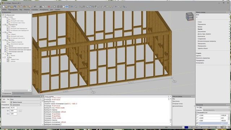Image resolution: width=231 pixels, height=130 pixels.
Task: Toggle the checkbox for plane +3.000
Action: coord(197,116)
